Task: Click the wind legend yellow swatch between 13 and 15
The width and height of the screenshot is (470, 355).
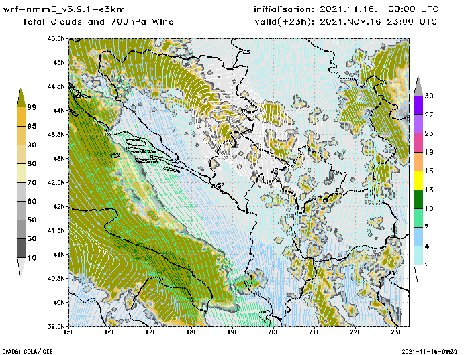Action: tap(418, 180)
